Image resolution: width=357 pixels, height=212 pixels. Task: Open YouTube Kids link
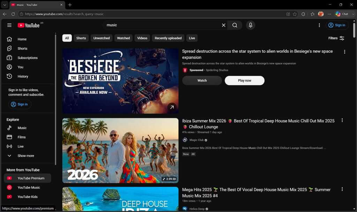[x=28, y=197]
